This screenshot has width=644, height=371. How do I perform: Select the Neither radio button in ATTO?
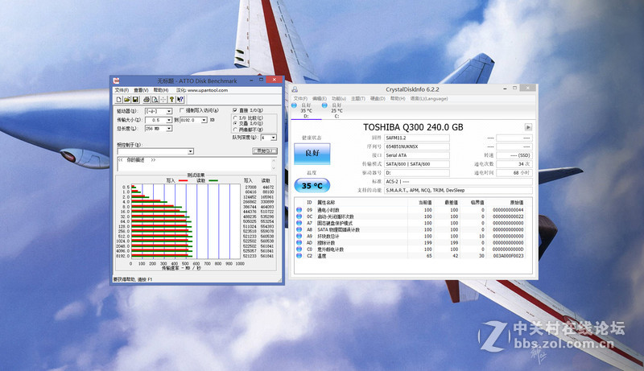(x=235, y=130)
